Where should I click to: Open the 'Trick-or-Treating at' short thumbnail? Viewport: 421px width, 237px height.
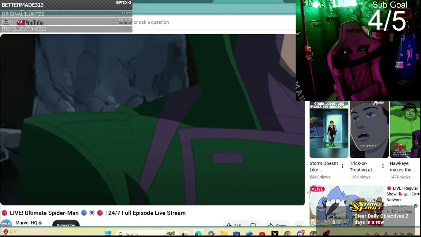click(x=369, y=129)
